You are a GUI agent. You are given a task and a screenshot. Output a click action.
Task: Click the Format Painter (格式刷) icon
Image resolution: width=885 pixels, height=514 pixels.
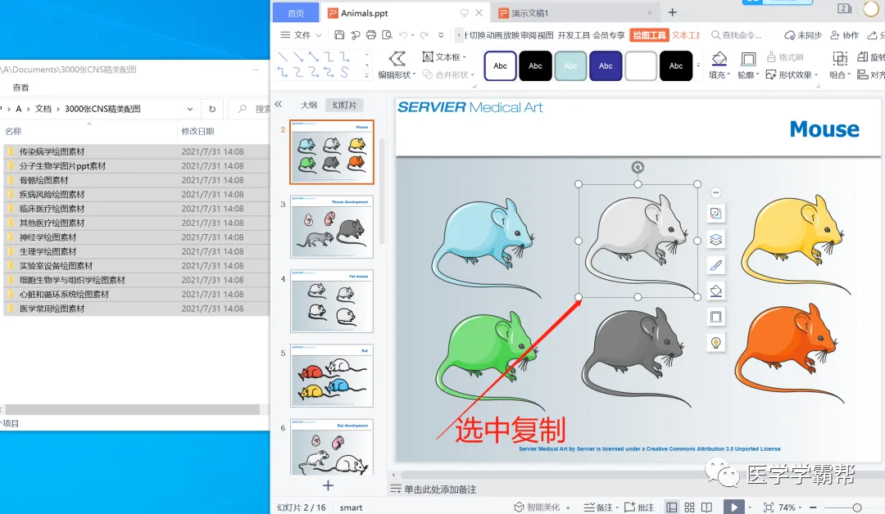784,57
